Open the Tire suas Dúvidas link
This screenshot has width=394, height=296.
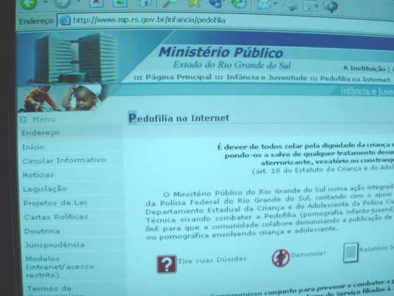pyautogui.click(x=212, y=260)
